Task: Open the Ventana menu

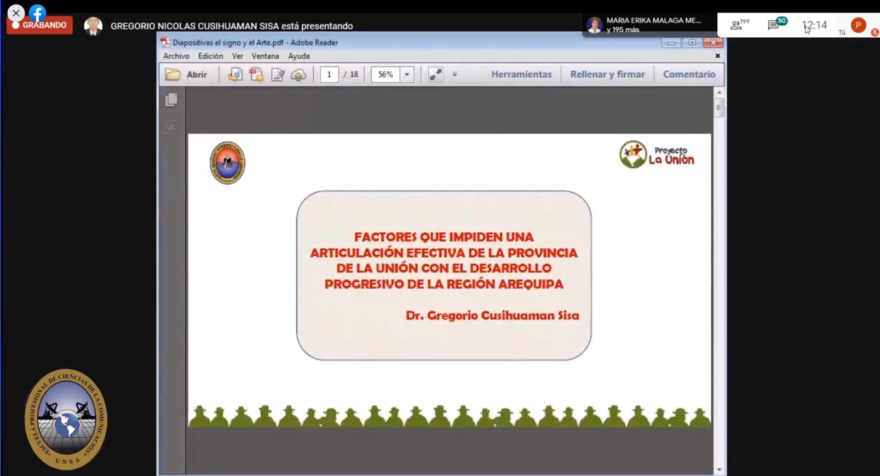Action: pos(265,56)
